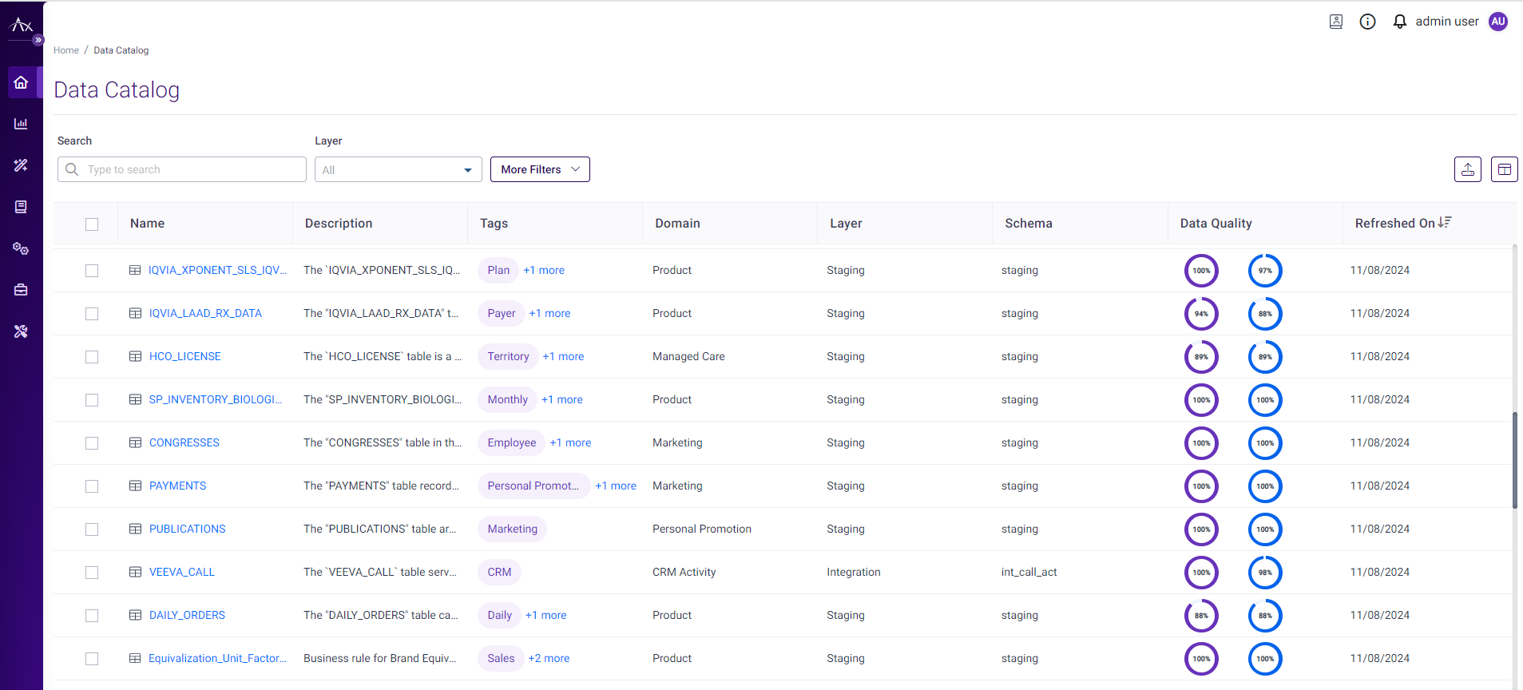1523x690 pixels.
Task: Open the CONGRESSES table link
Action: [x=184, y=442]
